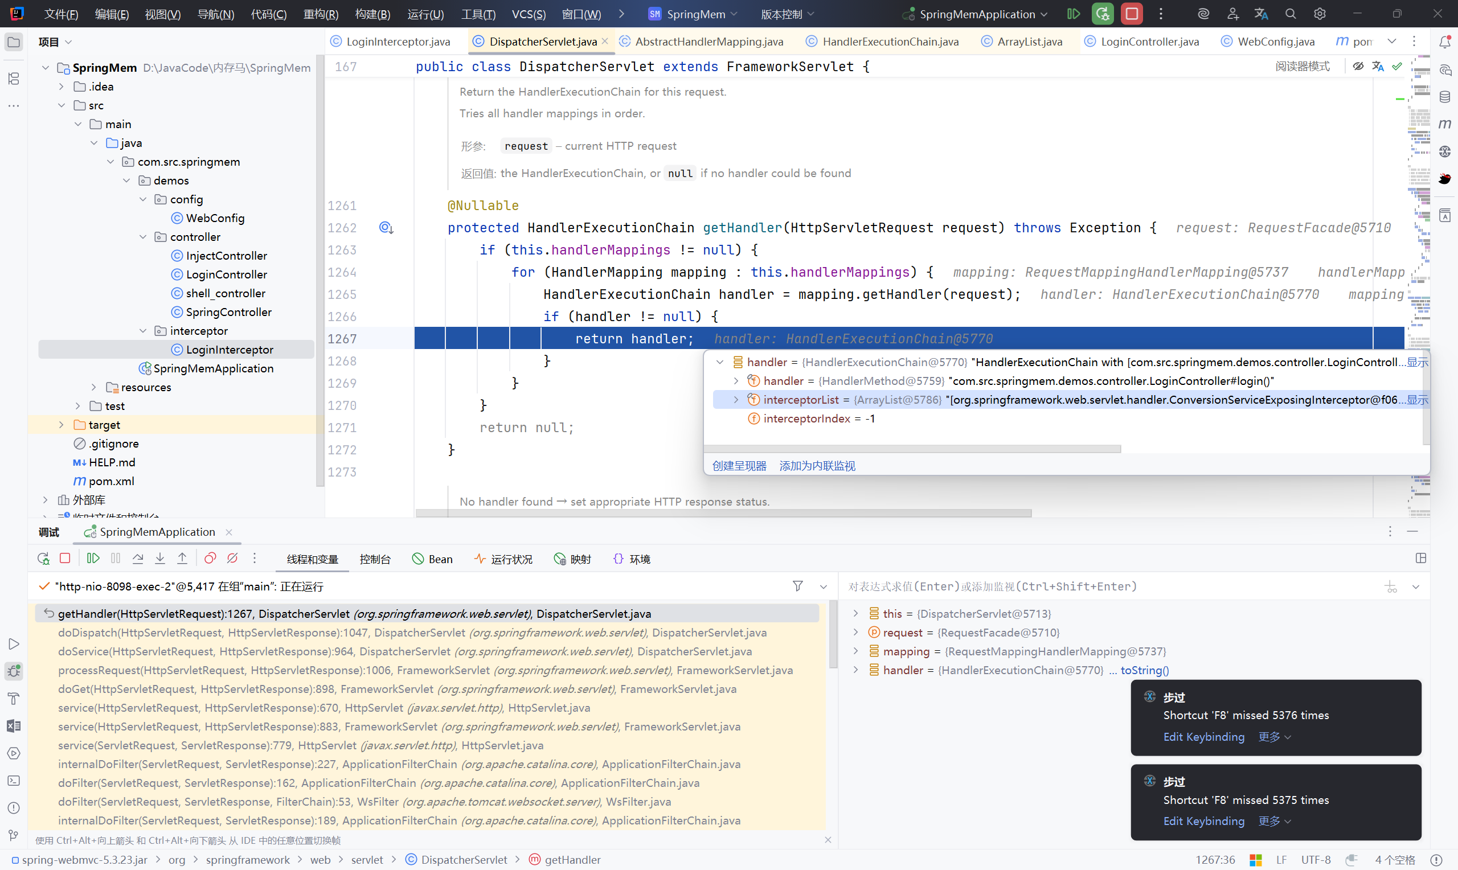
Task: Resume program in debug toolbar
Action: 93,559
